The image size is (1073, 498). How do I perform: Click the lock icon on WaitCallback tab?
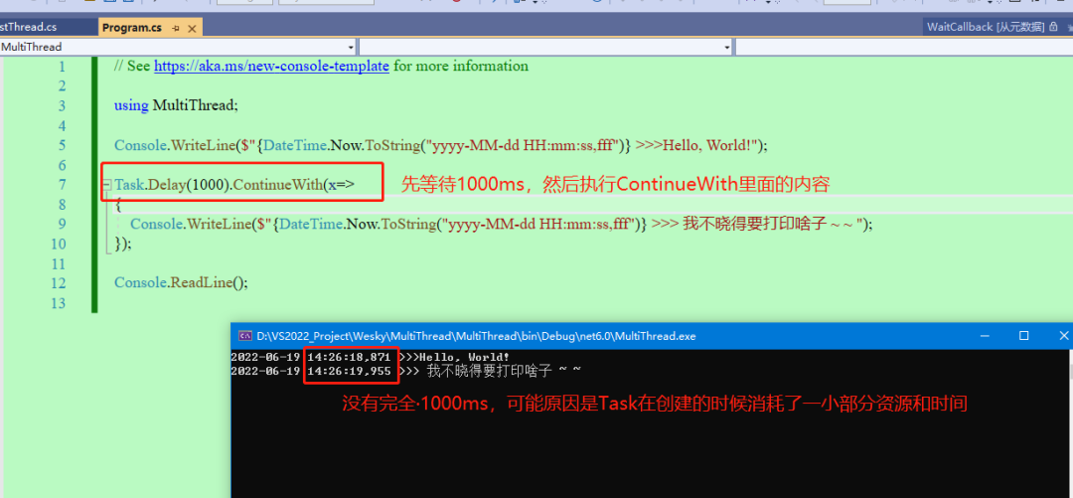[x=1054, y=28]
